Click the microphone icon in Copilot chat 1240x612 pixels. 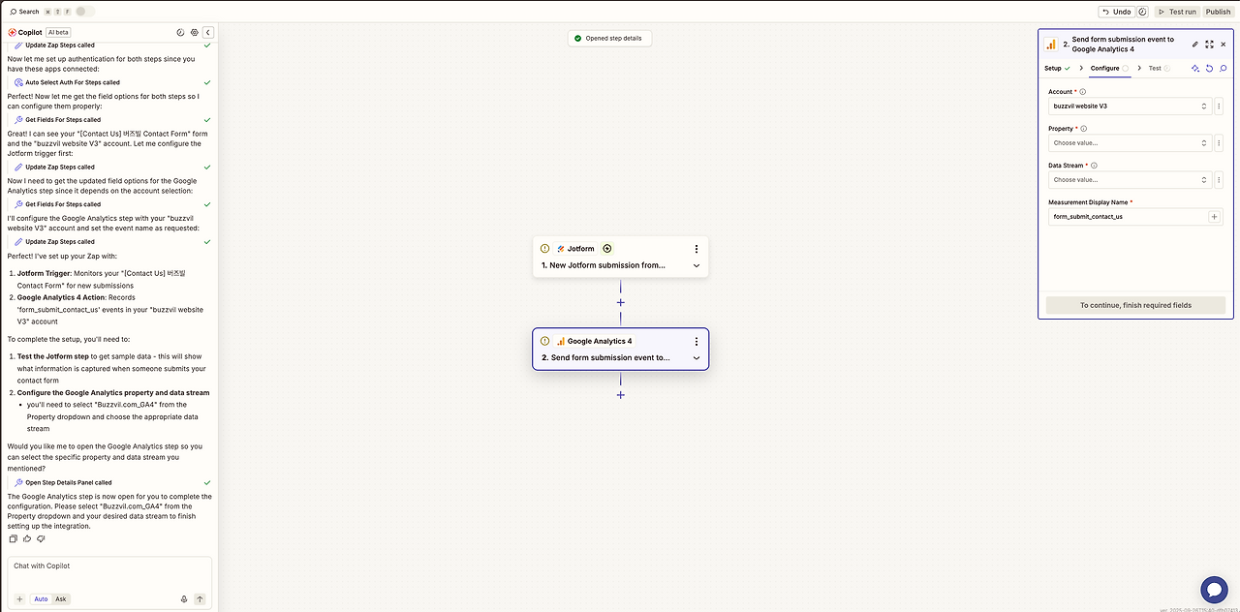[x=184, y=599]
